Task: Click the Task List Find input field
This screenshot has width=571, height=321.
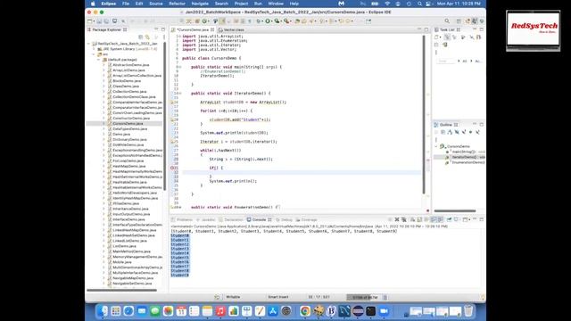Action: pos(446,62)
